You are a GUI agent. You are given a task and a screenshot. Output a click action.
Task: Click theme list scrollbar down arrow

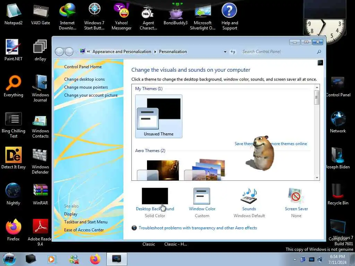(317, 178)
